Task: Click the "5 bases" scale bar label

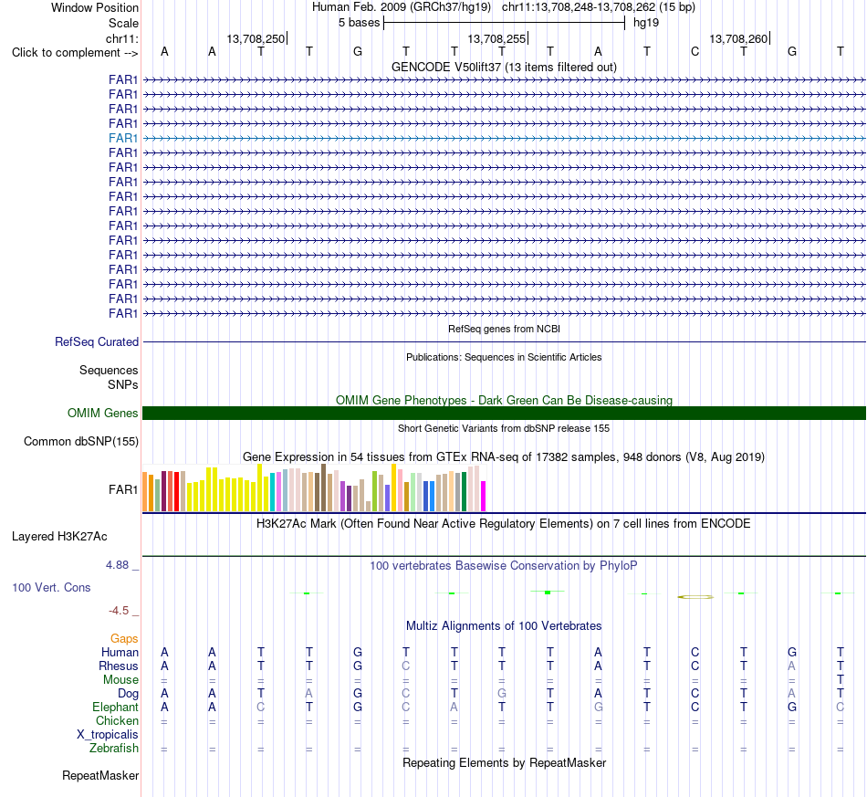Action: [x=359, y=23]
